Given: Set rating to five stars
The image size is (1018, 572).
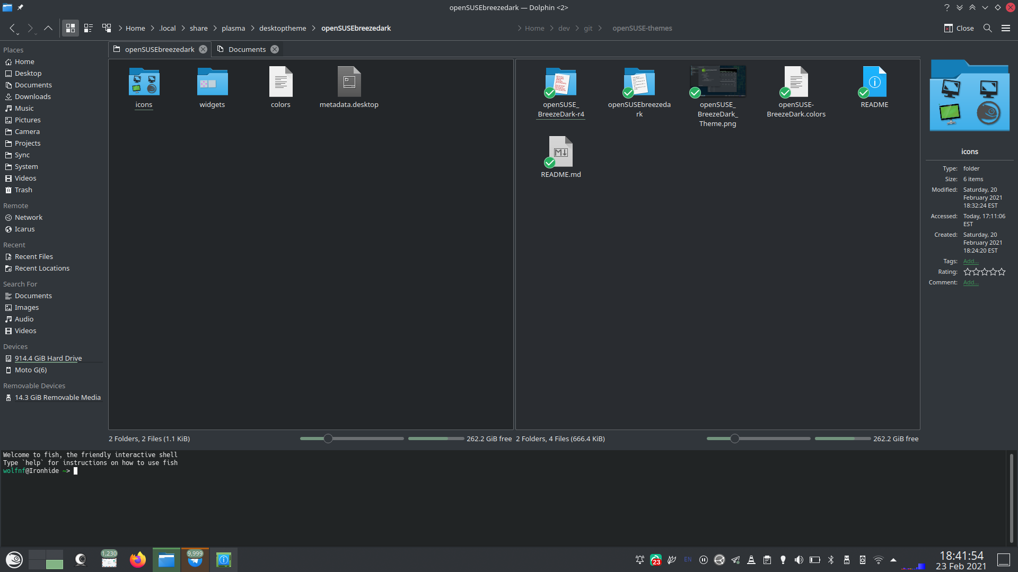Looking at the screenshot, I should [1002, 272].
